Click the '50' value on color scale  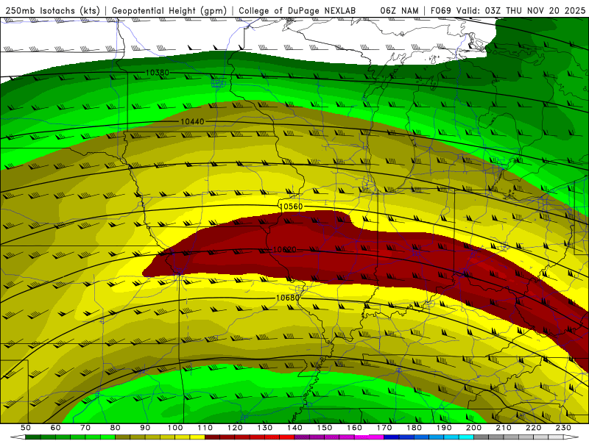tap(26, 428)
